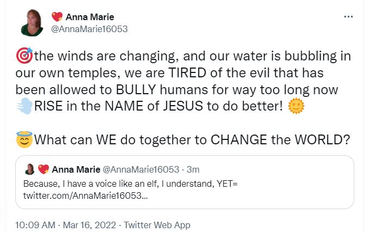Select the quoted tweet's Anna Marie name
This screenshot has height=232, width=376.
tap(75, 169)
